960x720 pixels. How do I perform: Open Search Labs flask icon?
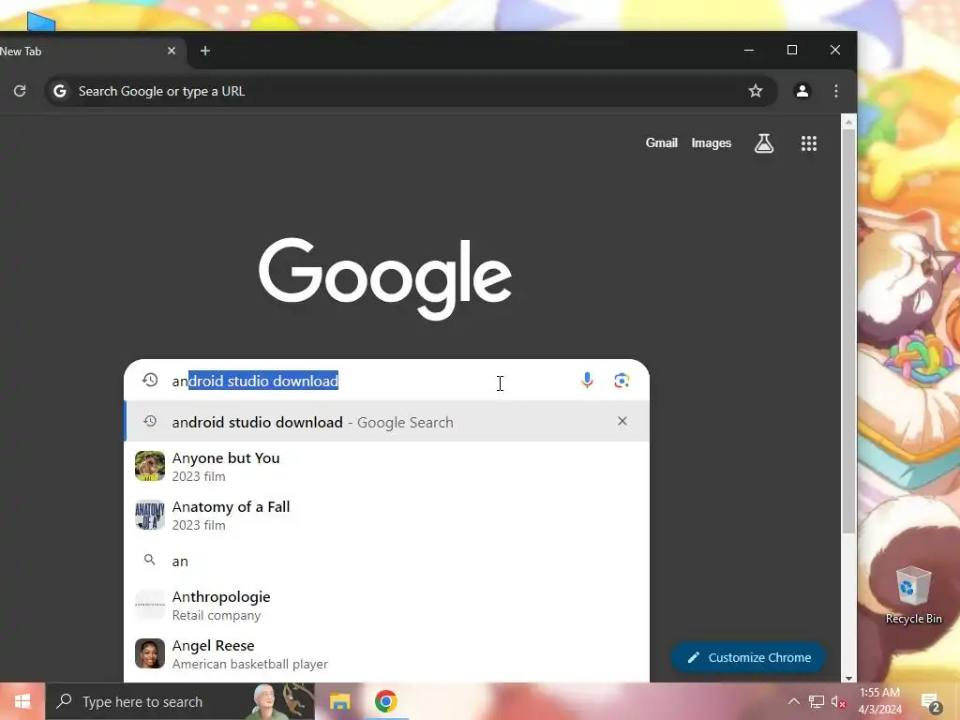click(x=764, y=143)
